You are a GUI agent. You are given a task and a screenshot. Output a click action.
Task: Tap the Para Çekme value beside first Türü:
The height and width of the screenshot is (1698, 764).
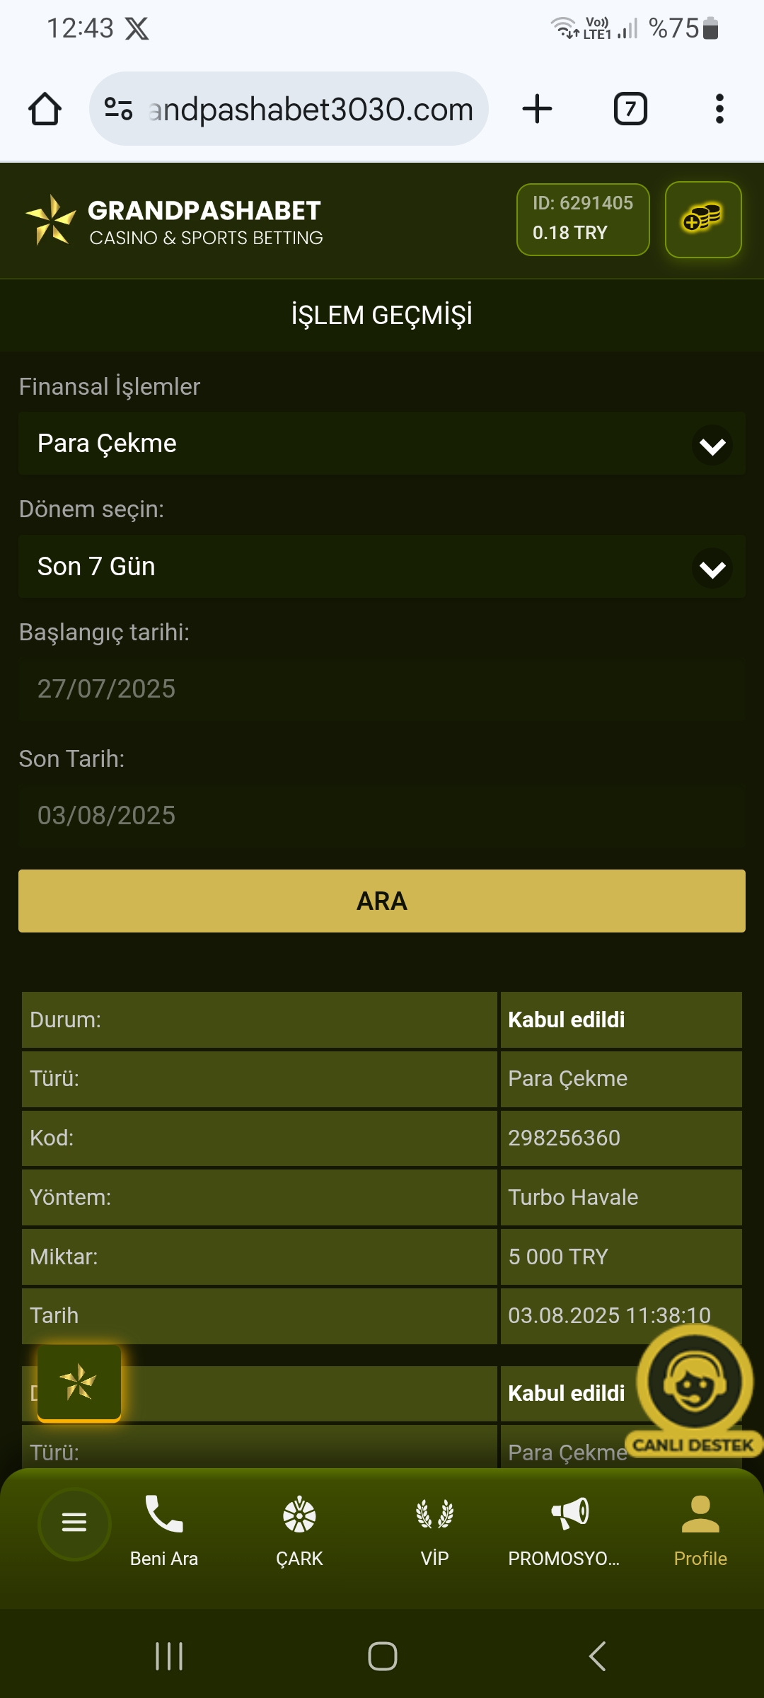tap(567, 1078)
